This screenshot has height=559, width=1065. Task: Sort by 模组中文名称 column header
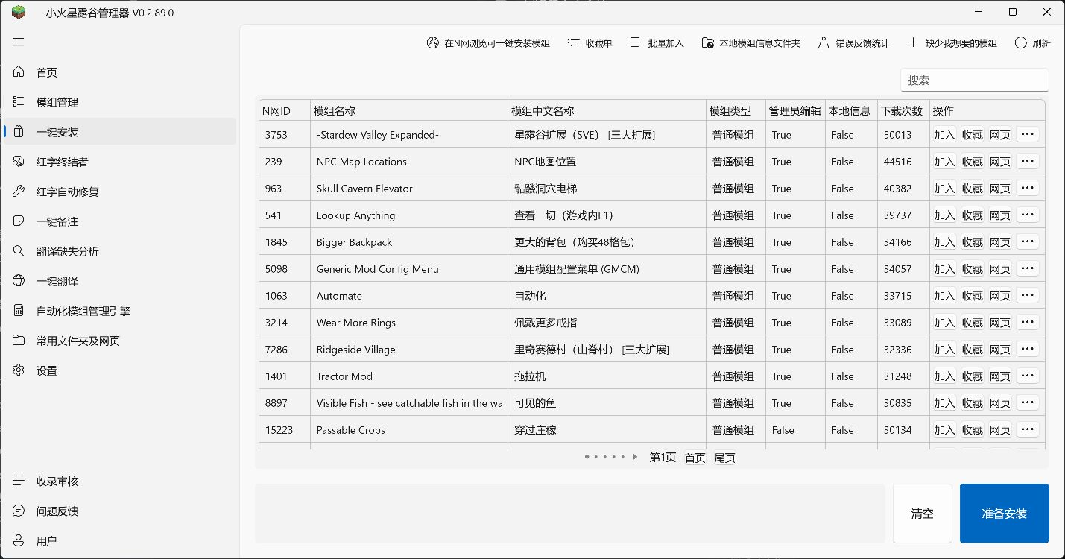pyautogui.click(x=607, y=111)
